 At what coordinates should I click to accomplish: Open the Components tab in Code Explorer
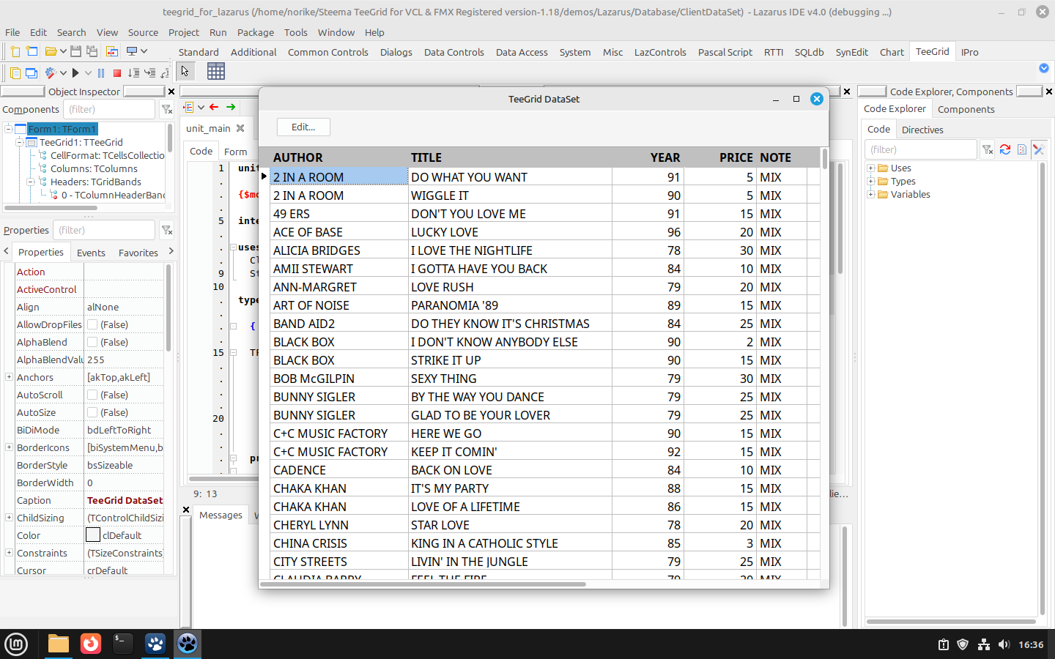point(966,109)
